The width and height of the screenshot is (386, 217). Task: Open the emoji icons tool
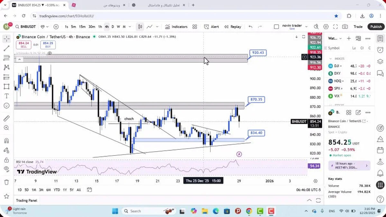(6, 106)
